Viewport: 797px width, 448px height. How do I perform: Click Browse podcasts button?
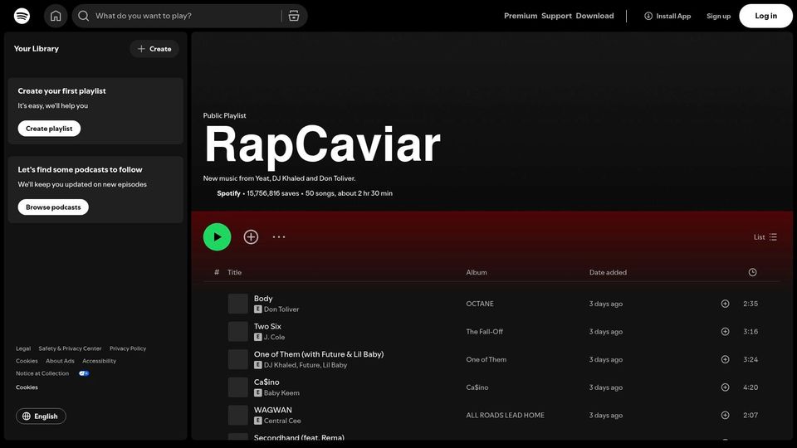(53, 207)
